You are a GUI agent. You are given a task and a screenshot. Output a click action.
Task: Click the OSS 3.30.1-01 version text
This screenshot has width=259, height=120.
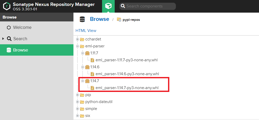25,9
